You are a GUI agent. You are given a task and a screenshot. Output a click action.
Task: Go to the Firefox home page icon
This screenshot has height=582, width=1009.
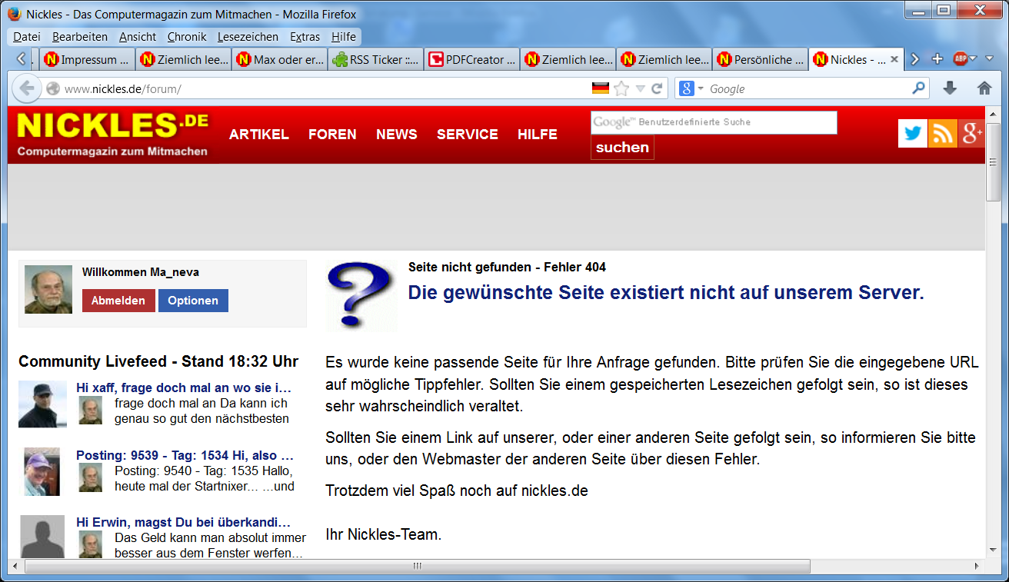tap(984, 88)
